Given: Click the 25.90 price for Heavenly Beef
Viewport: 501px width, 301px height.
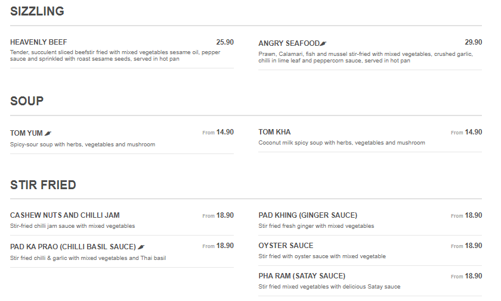Looking at the screenshot, I should pyautogui.click(x=225, y=42).
